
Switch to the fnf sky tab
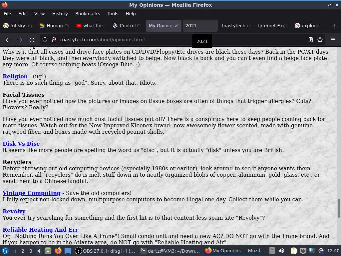click(x=18, y=26)
